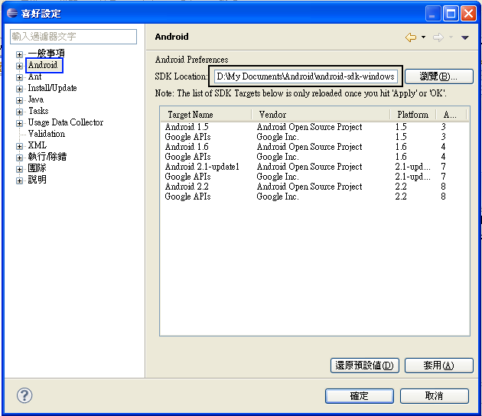
Task: Go back using the yellow back arrow
Action: click(411, 37)
